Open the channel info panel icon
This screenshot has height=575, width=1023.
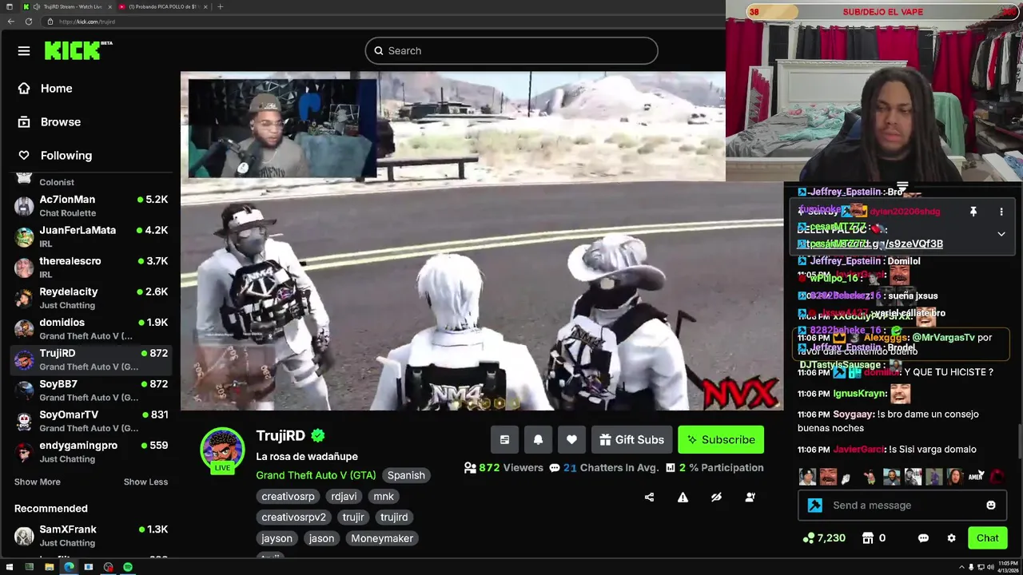click(x=504, y=439)
